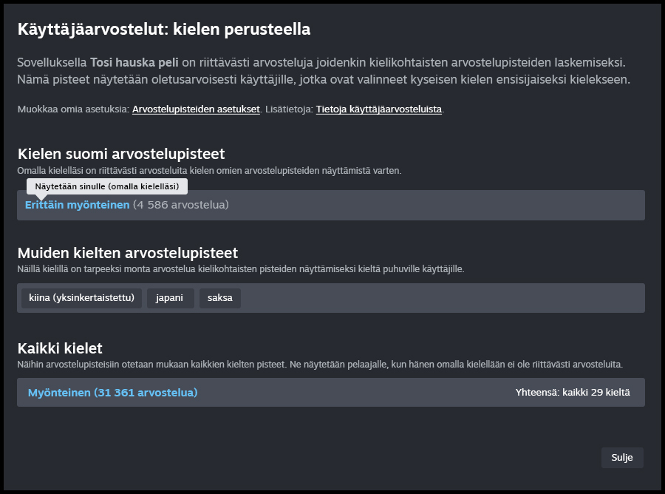Click the Lisätietoja label before the info link

[x=289, y=109]
